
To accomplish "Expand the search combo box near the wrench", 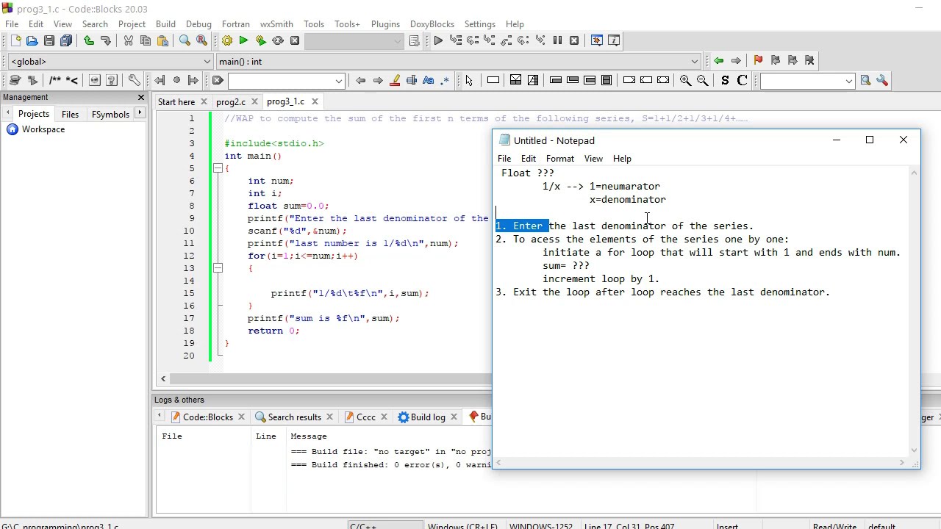I will (848, 81).
